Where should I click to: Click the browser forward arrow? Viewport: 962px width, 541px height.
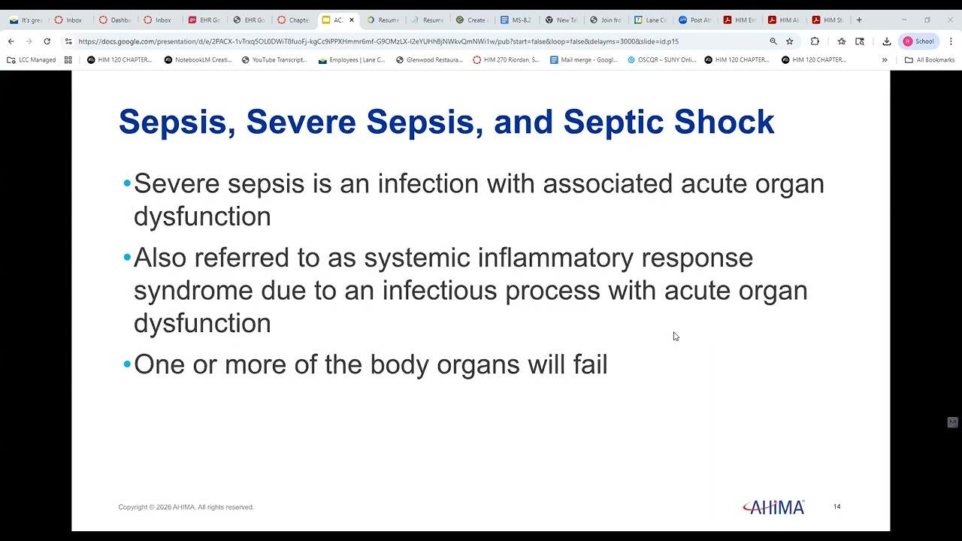point(29,41)
